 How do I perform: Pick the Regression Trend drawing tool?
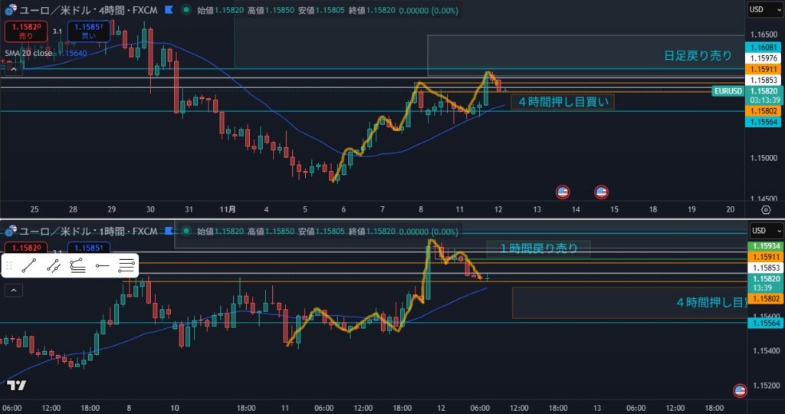77,266
